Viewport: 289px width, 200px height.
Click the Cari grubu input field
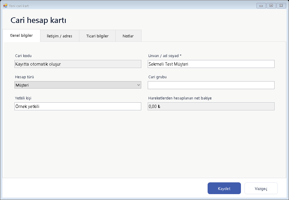point(211,85)
